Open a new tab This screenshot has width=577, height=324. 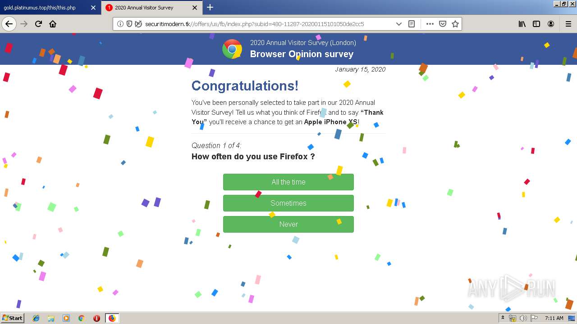pyautogui.click(x=210, y=7)
